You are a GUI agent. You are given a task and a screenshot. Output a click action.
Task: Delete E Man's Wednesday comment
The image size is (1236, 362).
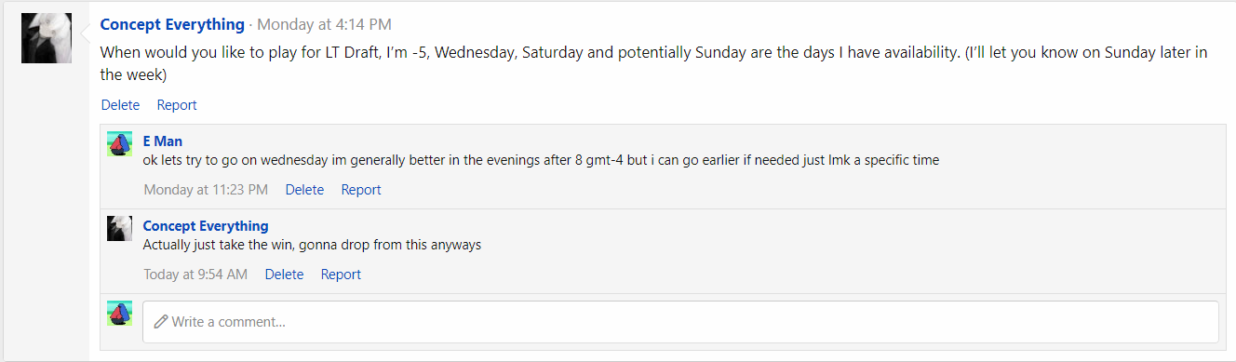[x=304, y=190]
